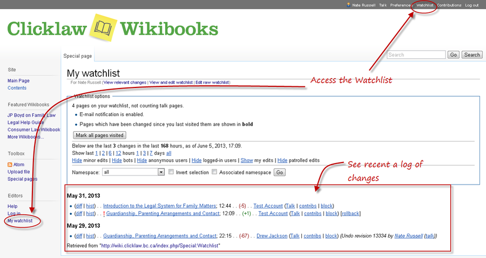Open the Special page tab
This screenshot has height=258, width=486.
click(78, 56)
